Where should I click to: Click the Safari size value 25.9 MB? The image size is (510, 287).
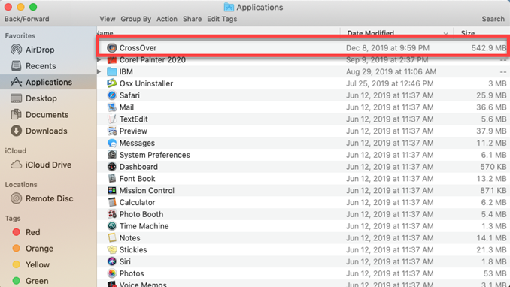pyautogui.click(x=491, y=95)
